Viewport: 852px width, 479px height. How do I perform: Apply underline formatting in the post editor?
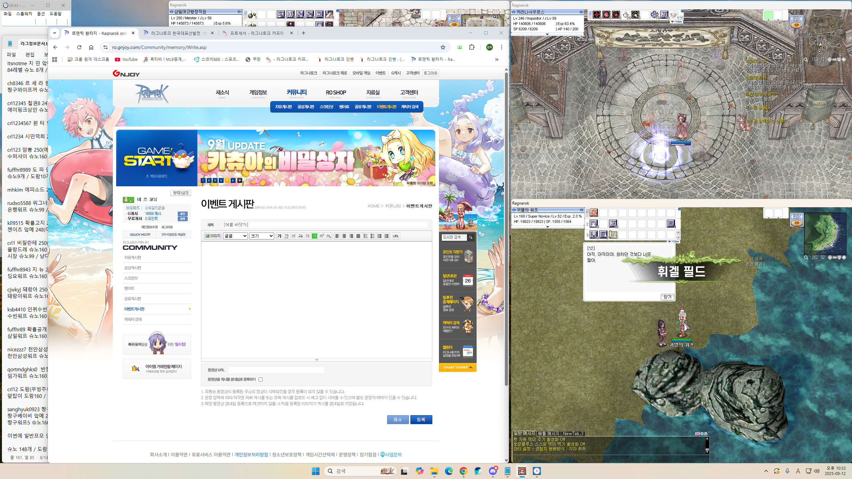[287, 236]
